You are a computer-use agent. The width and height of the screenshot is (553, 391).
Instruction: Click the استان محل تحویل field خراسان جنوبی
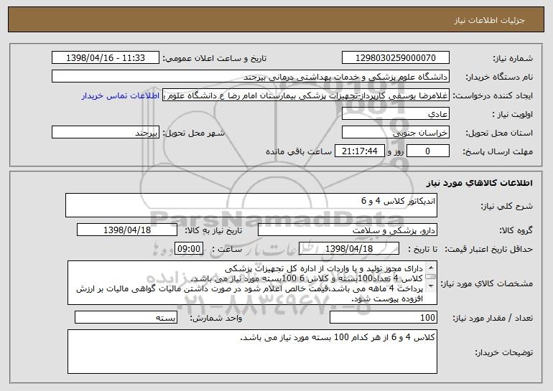click(395, 133)
